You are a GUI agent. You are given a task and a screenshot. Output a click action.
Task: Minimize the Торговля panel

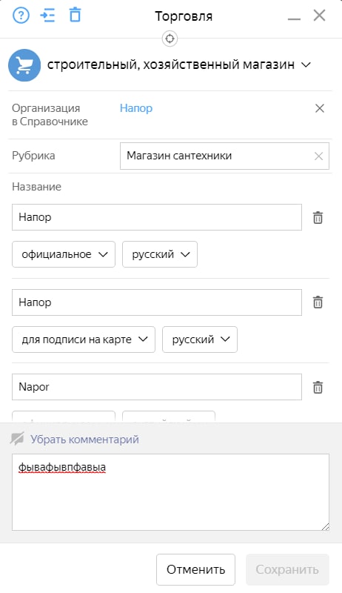coord(294,18)
